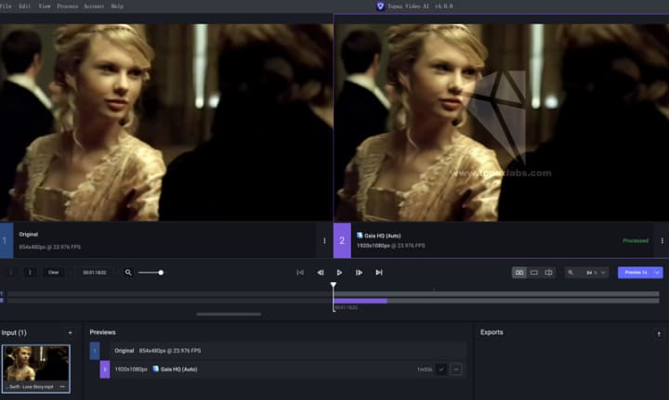Open the View menu

[x=45, y=6]
